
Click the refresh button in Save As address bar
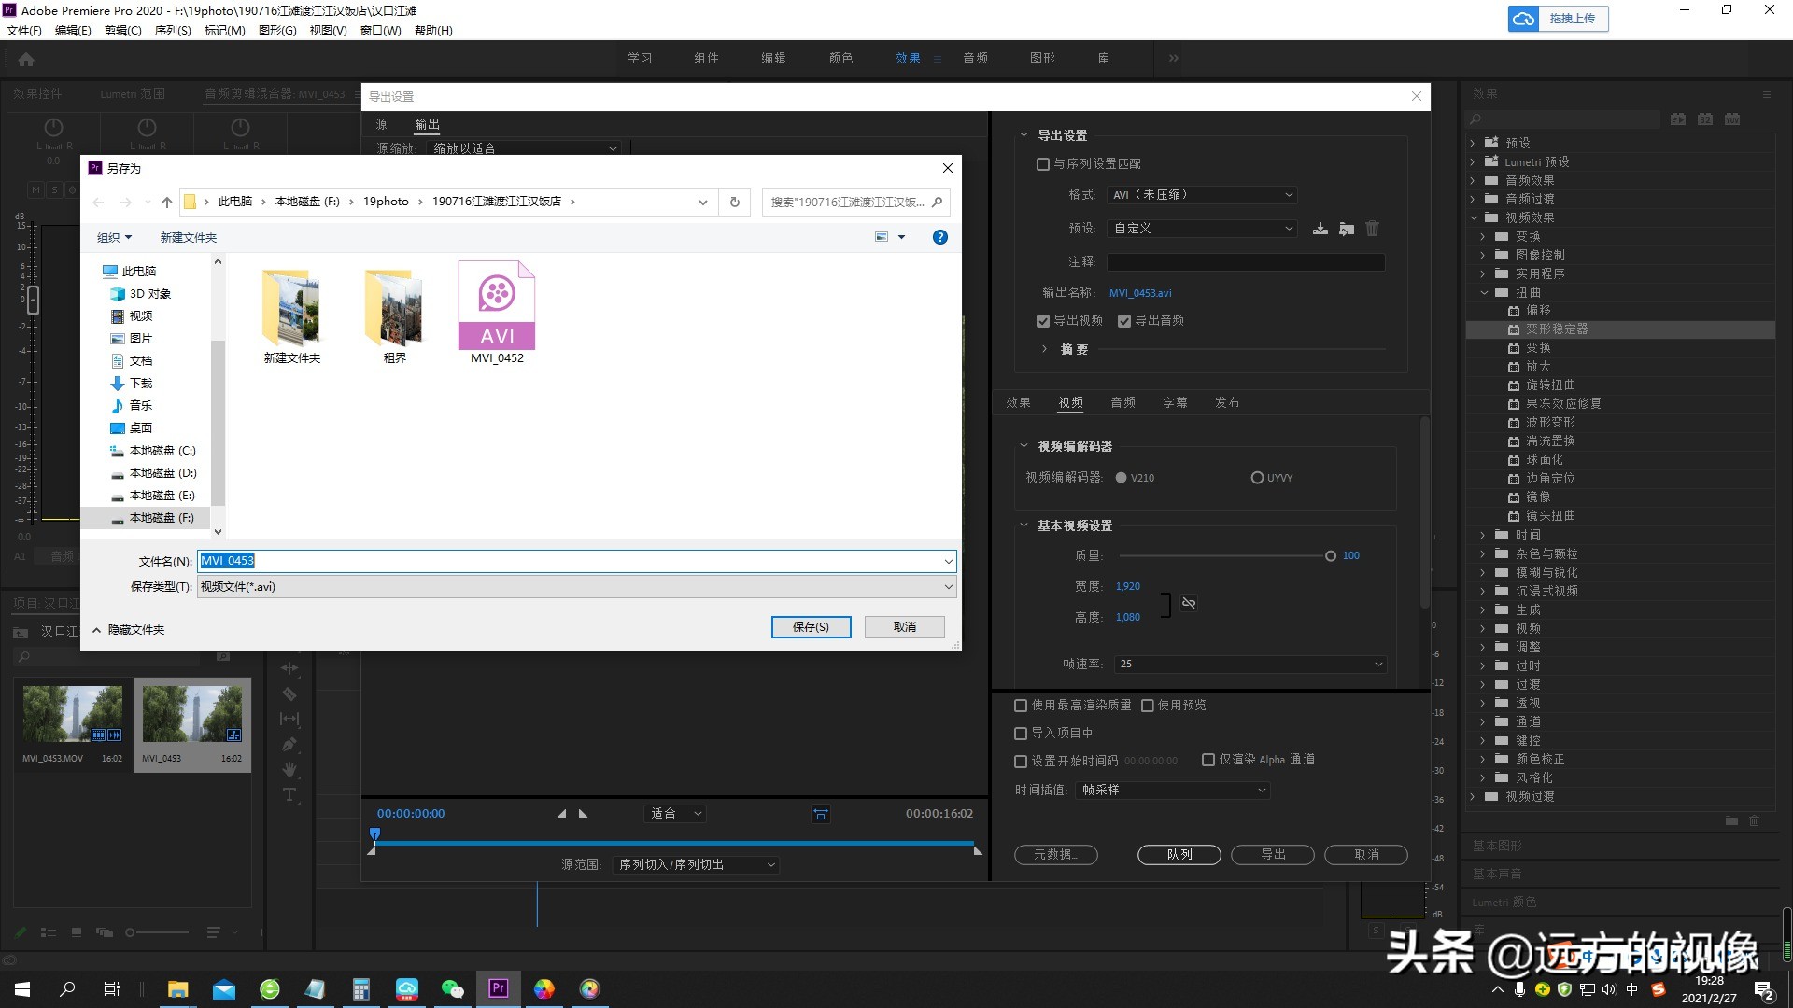coord(734,202)
